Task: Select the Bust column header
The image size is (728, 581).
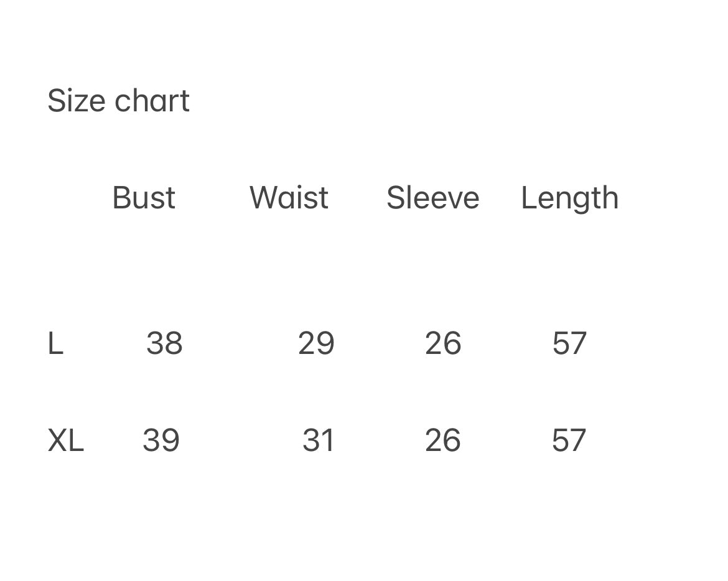Action: click(x=144, y=198)
